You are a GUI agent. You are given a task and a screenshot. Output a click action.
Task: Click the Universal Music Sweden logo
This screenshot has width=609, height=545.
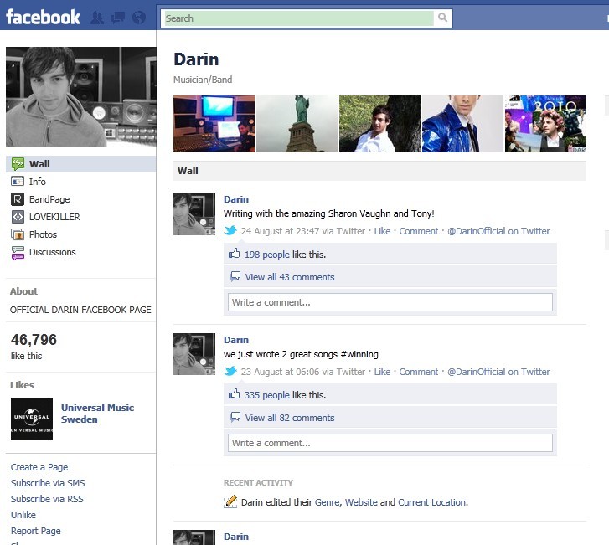point(32,419)
